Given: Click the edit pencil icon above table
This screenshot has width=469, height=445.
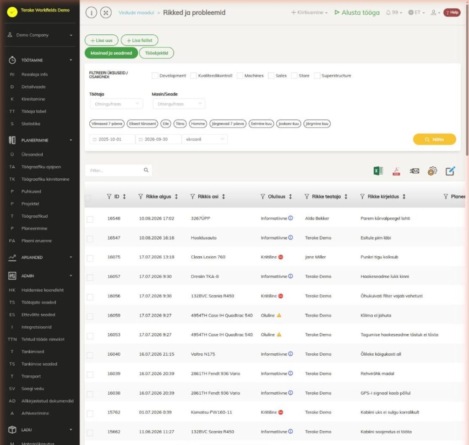Looking at the screenshot, I should click(450, 171).
